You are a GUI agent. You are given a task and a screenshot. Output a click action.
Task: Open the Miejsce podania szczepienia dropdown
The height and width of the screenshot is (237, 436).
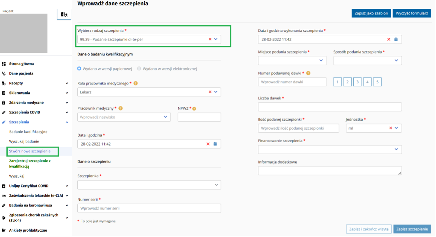pos(292,61)
